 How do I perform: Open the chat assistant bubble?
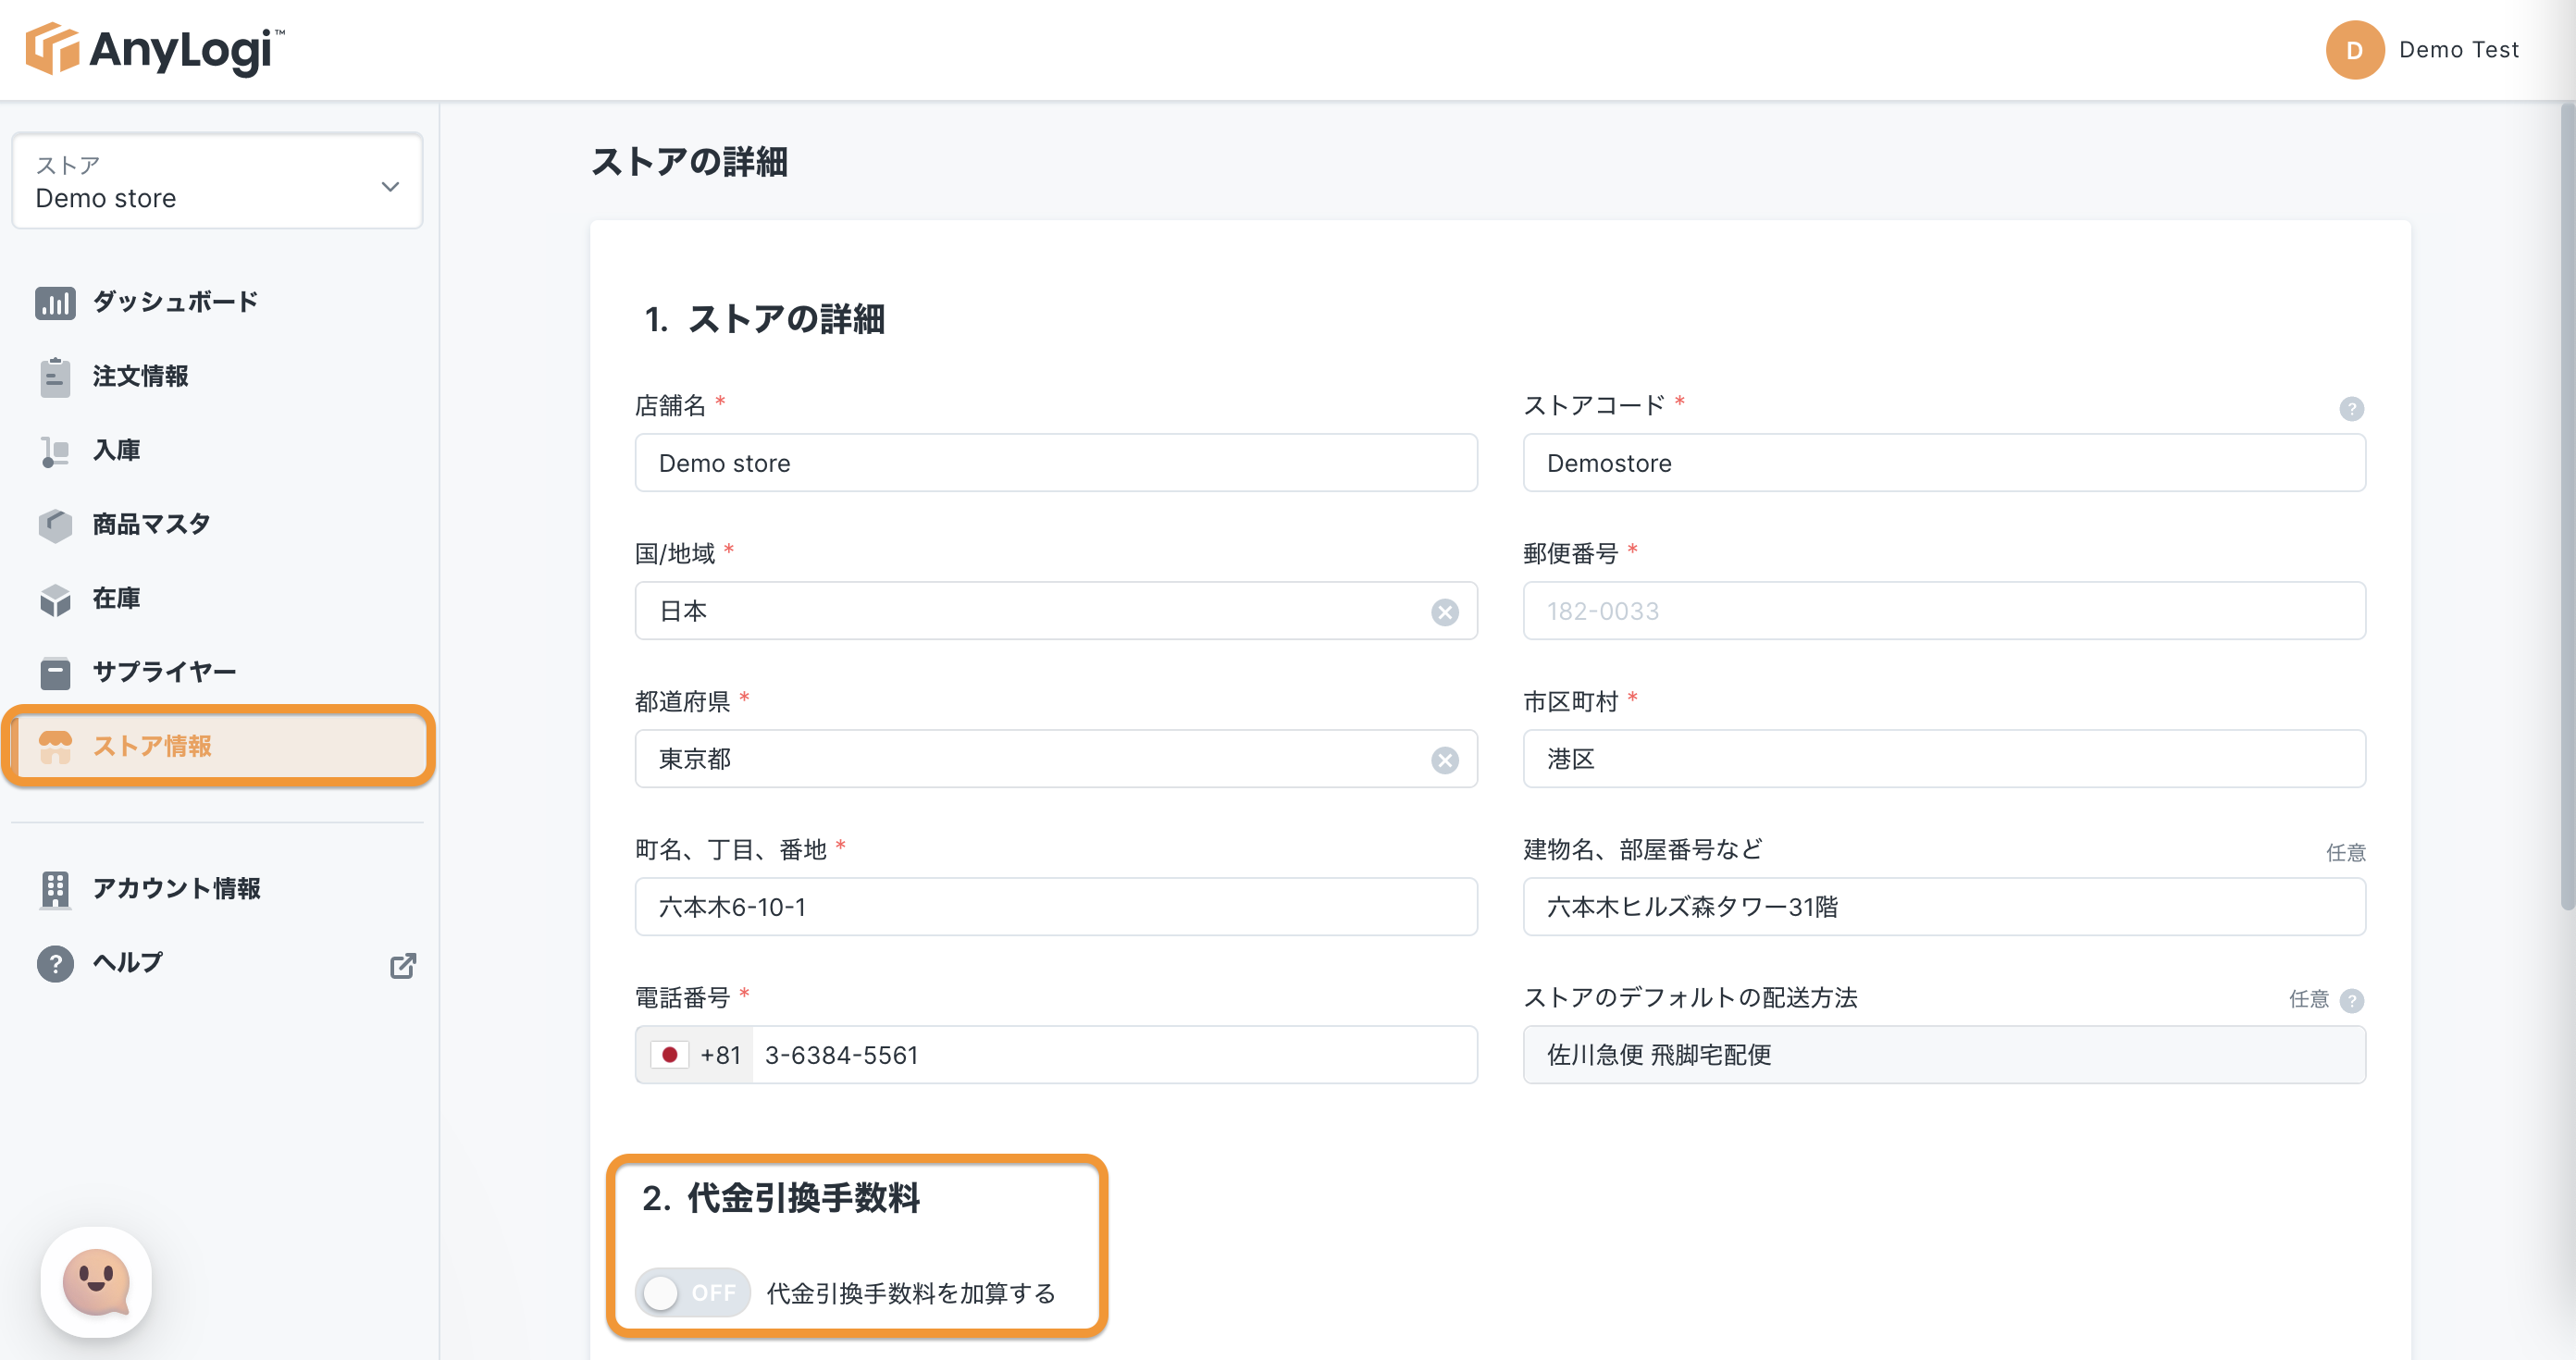tap(96, 1282)
